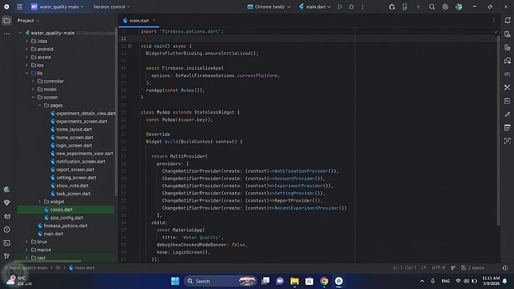Screen dimensions: 514x289
Task: Toggle the Project tool window folder icon
Action: click(7, 21)
